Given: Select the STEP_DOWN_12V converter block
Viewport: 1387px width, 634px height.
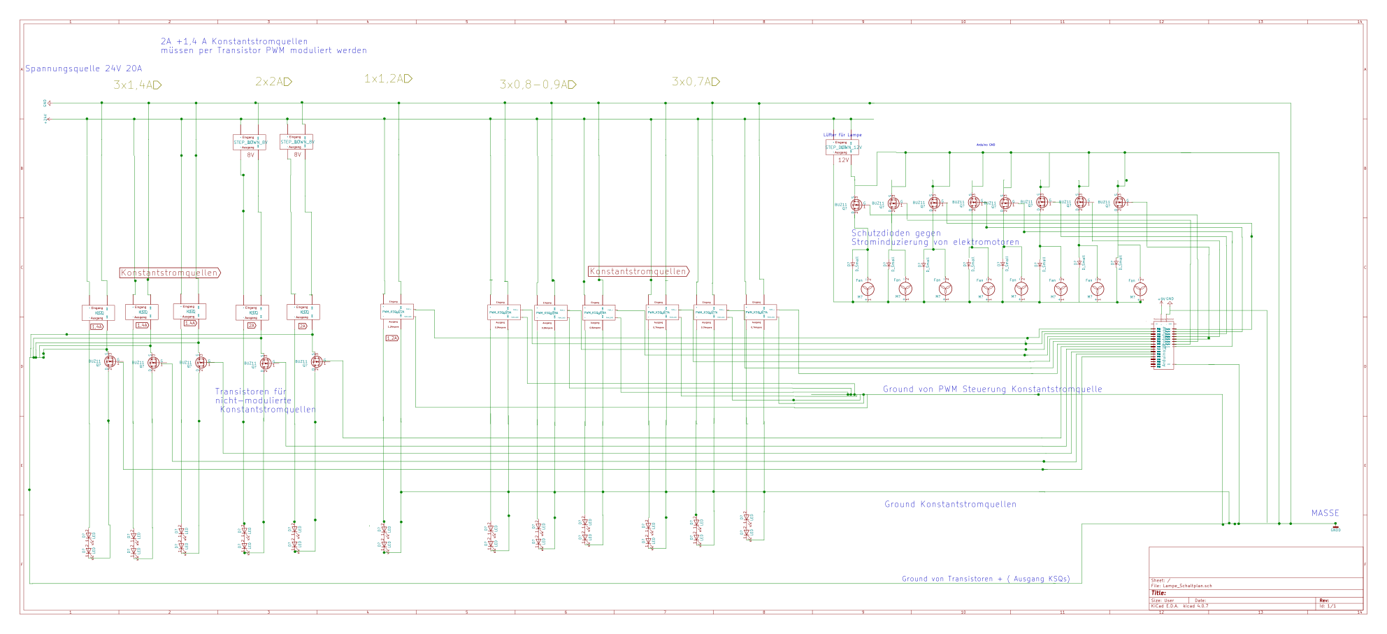Looking at the screenshot, I should pyautogui.click(x=842, y=147).
